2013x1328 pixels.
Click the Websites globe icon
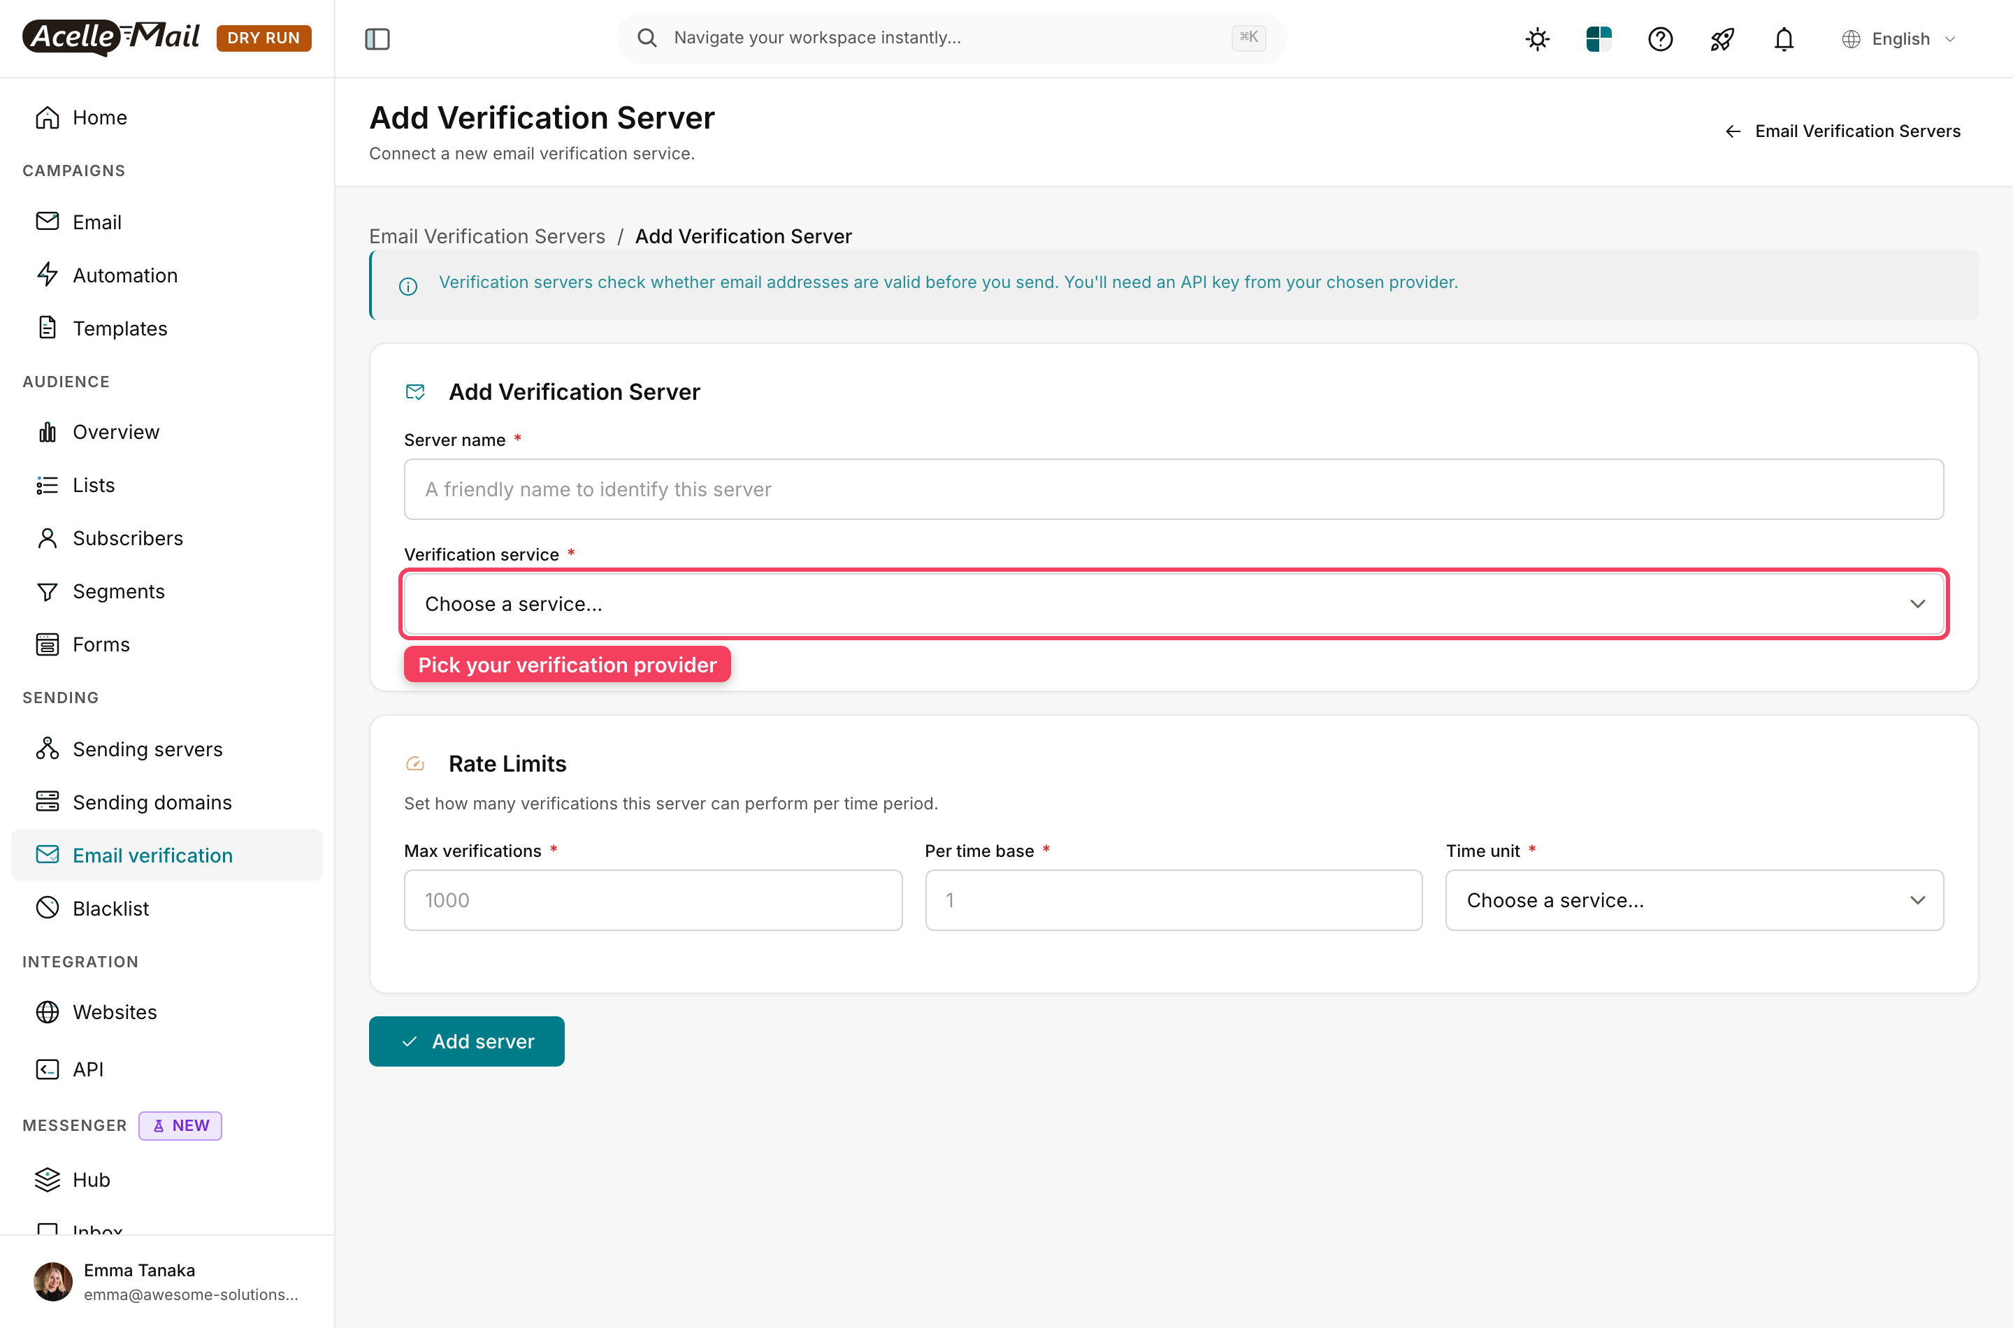pyautogui.click(x=48, y=1012)
